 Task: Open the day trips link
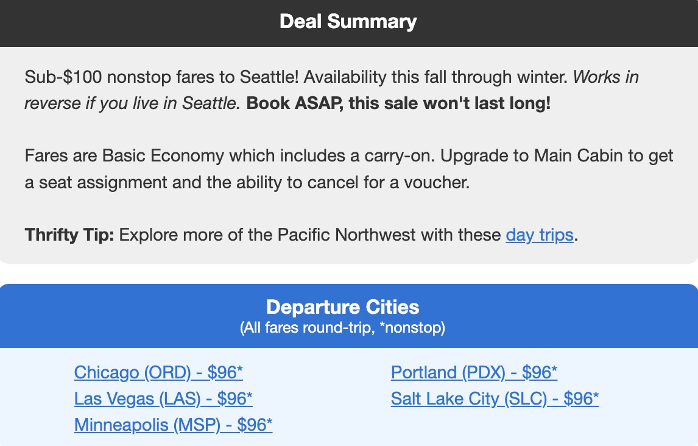(x=538, y=235)
